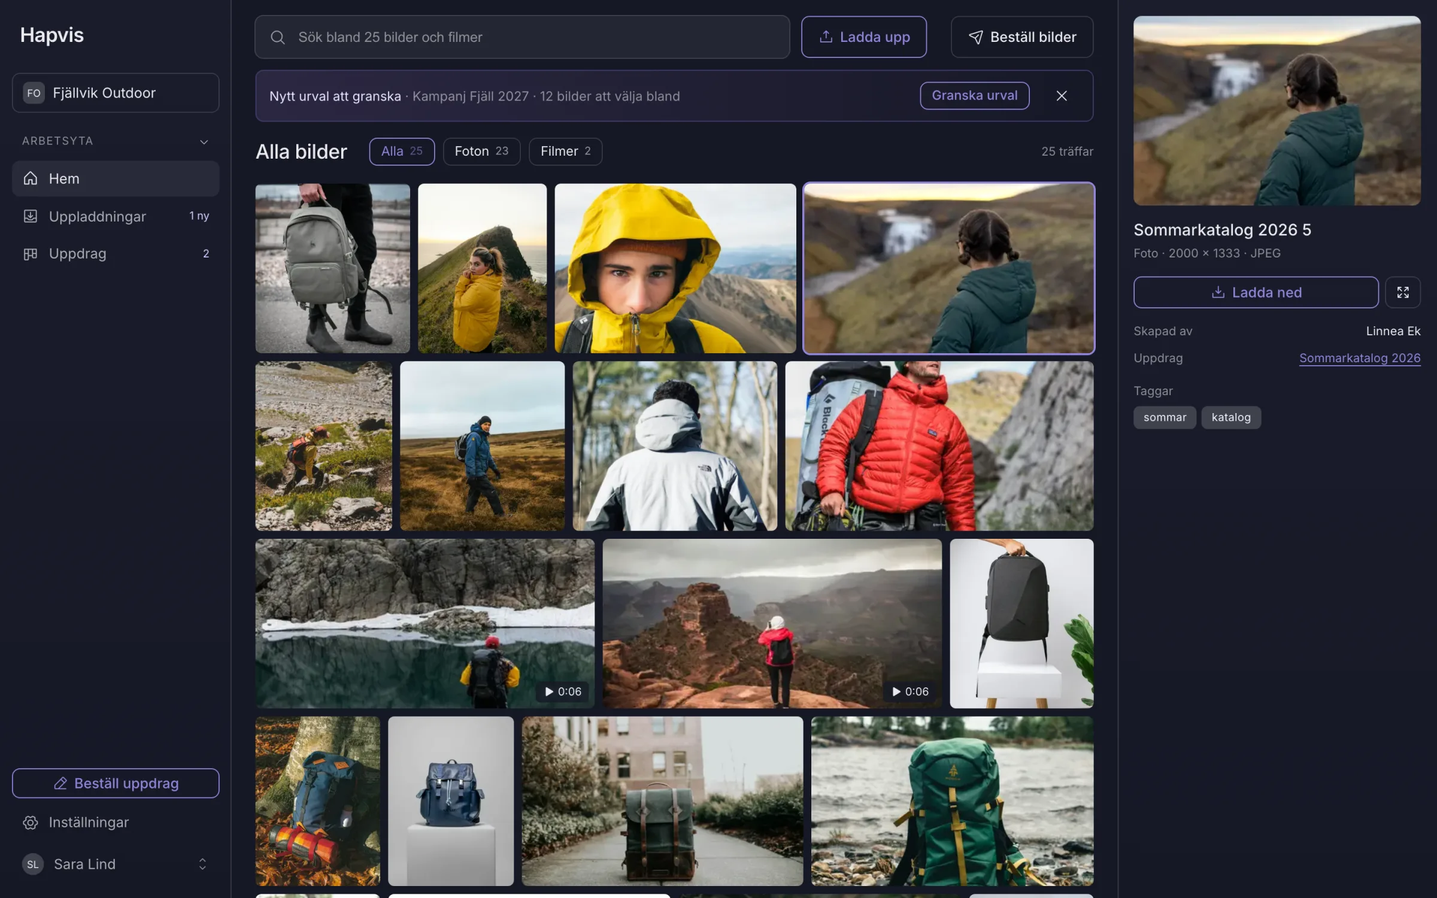Click the katalog tag
1437x898 pixels.
pos(1231,417)
